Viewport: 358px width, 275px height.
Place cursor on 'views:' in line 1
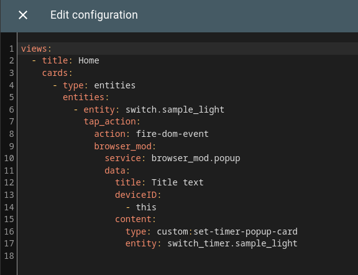tap(36, 49)
